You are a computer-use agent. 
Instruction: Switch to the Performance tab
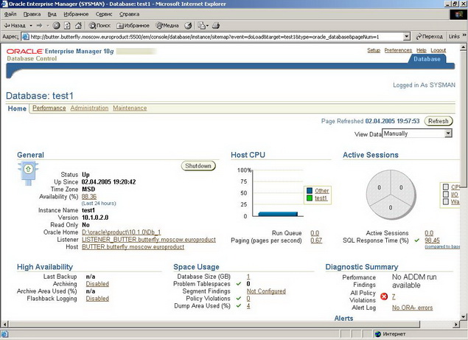point(49,108)
